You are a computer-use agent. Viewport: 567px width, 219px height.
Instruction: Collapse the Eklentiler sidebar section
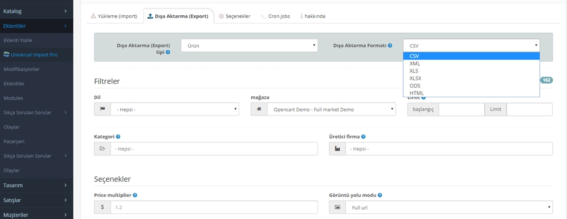tap(36, 26)
